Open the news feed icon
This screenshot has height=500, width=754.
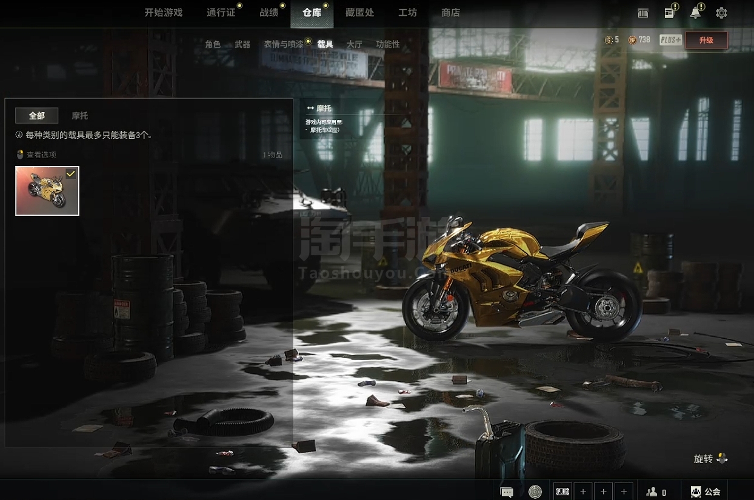pyautogui.click(x=669, y=13)
